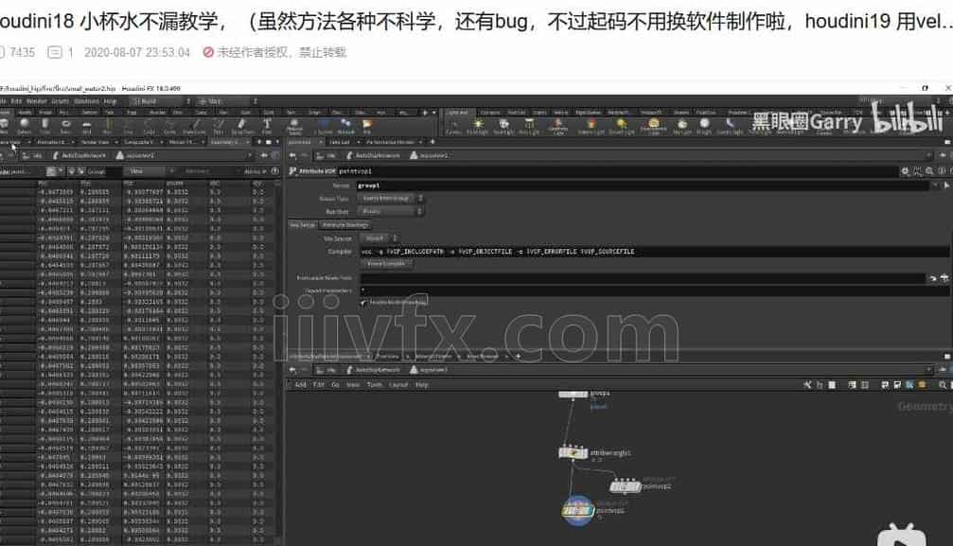Open the Build desktop dropdown

coord(161,101)
